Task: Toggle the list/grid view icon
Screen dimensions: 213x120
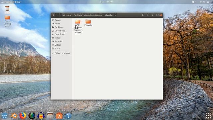Action: [147, 15]
